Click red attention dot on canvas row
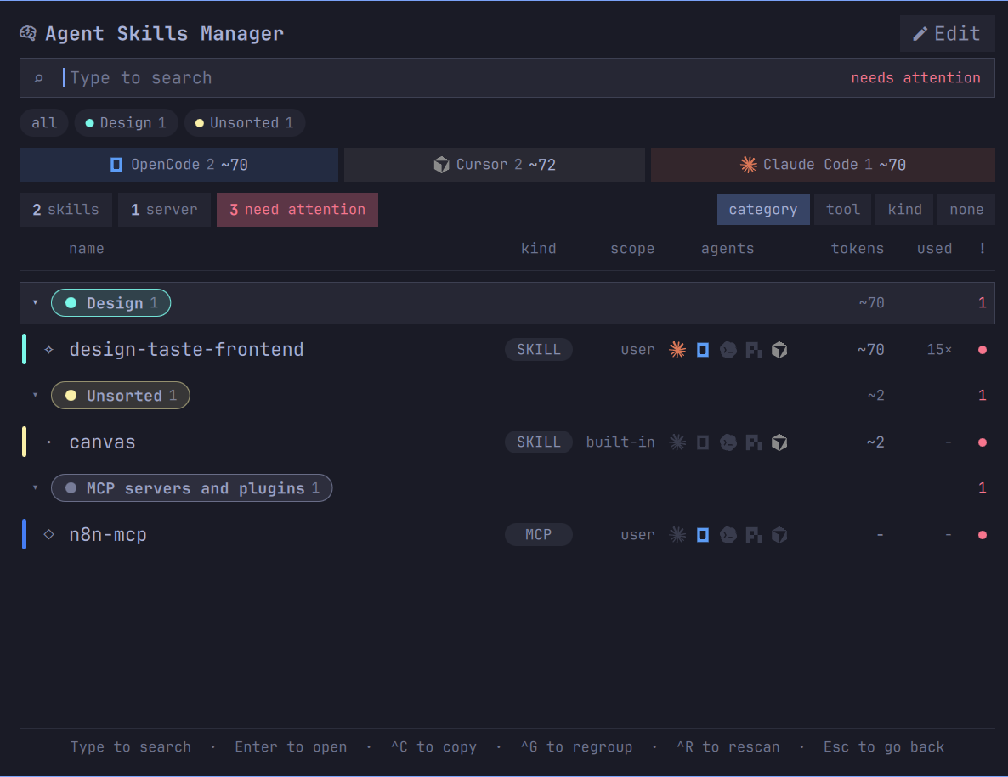This screenshot has width=1008, height=777. [983, 442]
